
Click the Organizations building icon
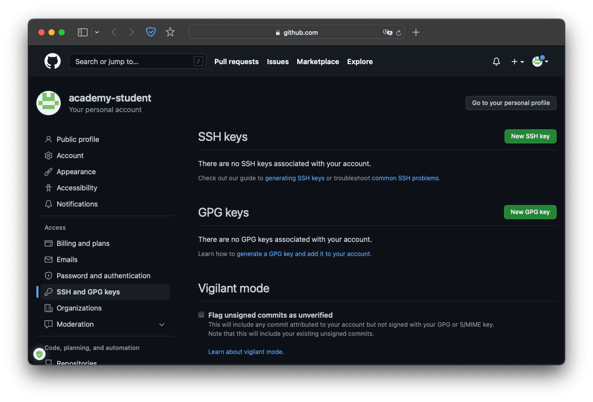[x=49, y=308]
